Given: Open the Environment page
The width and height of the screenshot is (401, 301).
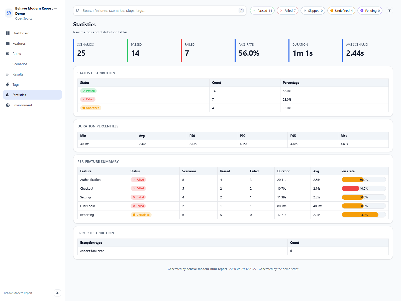Looking at the screenshot, I should pyautogui.click(x=33, y=105).
